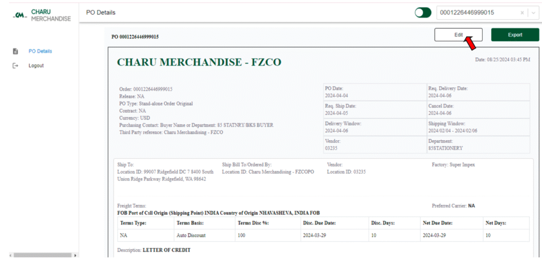
Task: Select Logout from the sidebar menu
Action: tap(36, 66)
